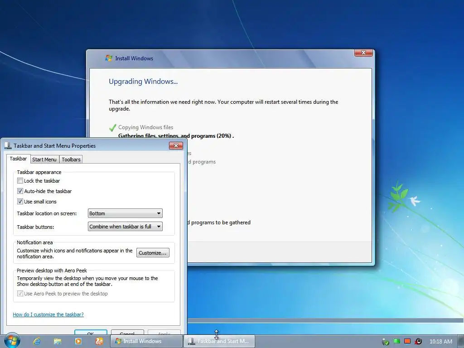
Task: Click the green checkmark beside Copying Windows files
Action: pyautogui.click(x=112, y=128)
